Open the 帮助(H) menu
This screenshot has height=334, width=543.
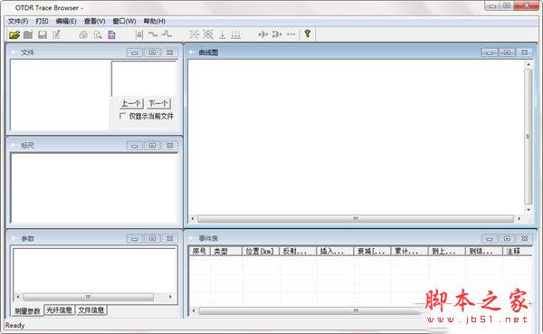(x=155, y=21)
